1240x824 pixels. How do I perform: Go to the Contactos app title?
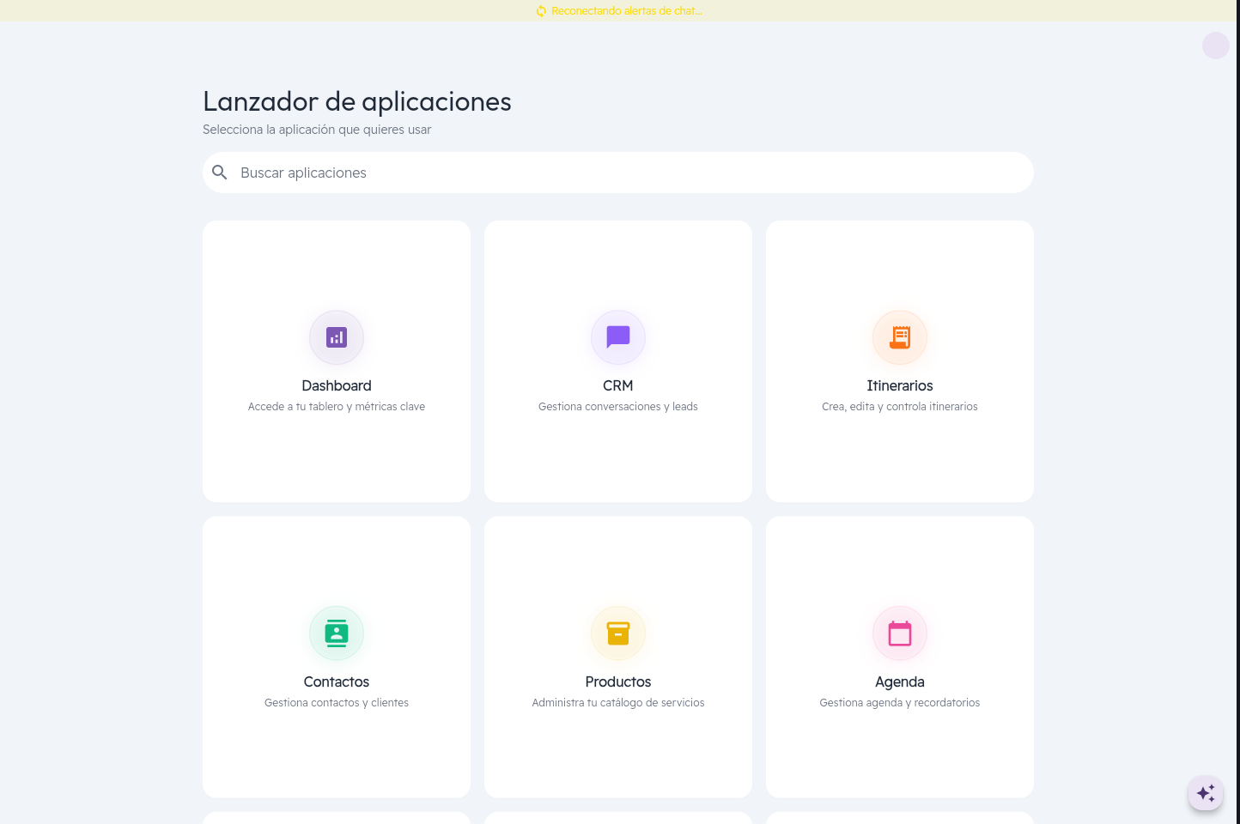[337, 682]
